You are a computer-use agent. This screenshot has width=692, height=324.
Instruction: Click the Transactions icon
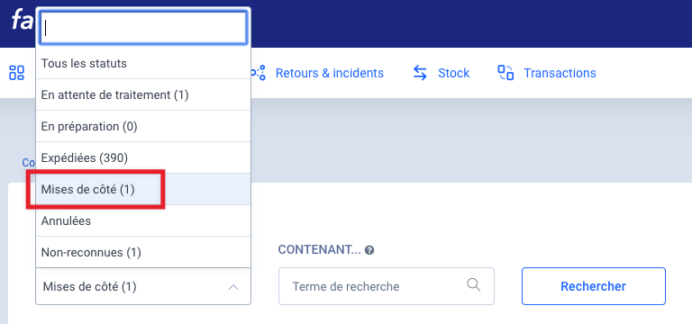[x=505, y=73]
